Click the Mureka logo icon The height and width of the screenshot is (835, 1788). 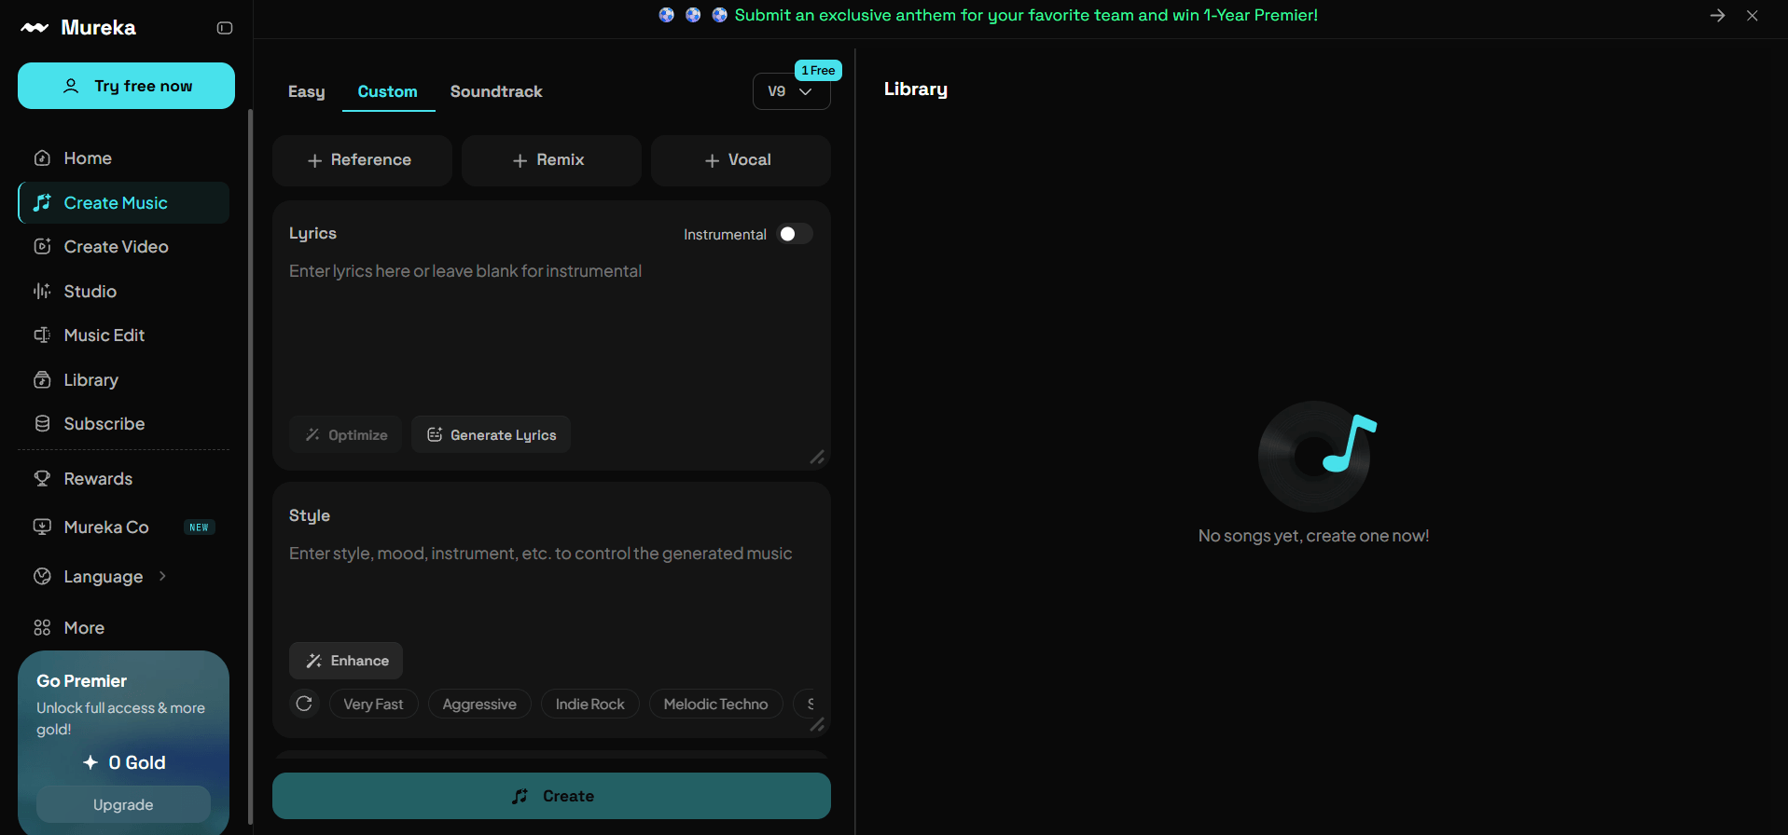click(35, 28)
